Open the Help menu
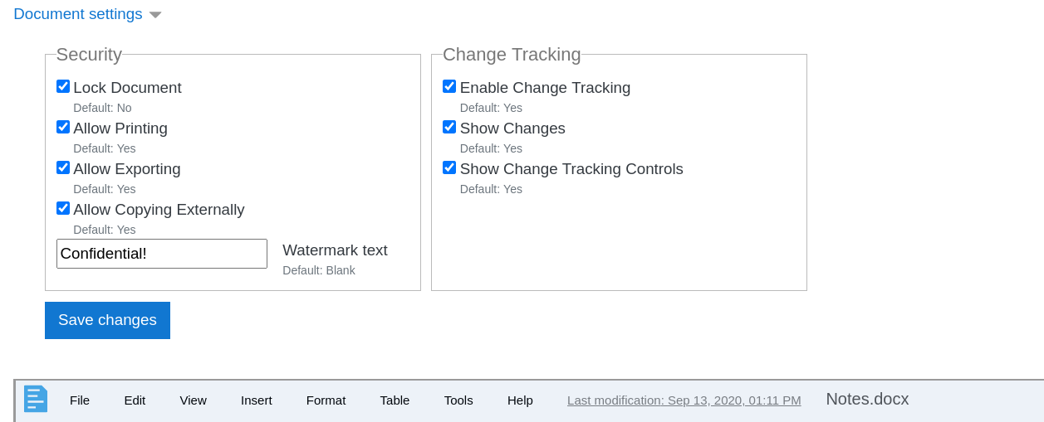This screenshot has height=422, width=1044. tap(520, 400)
